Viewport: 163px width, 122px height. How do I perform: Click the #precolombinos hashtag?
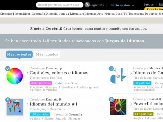[144, 90]
